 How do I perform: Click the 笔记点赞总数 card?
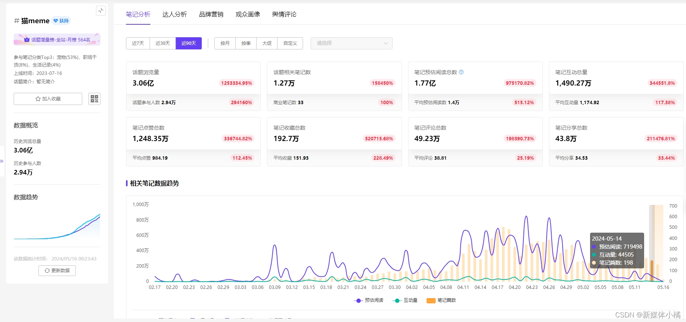(x=193, y=142)
